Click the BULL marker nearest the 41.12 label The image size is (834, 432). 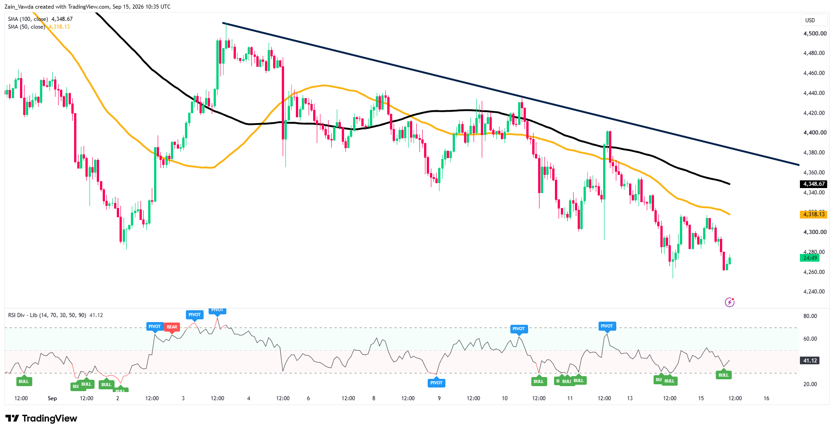pos(724,375)
